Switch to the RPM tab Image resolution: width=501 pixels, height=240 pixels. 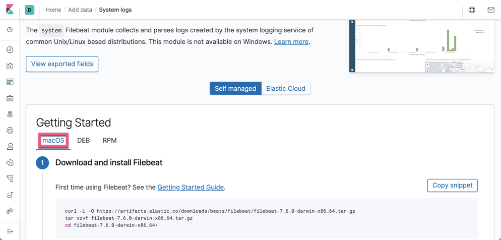tap(109, 140)
